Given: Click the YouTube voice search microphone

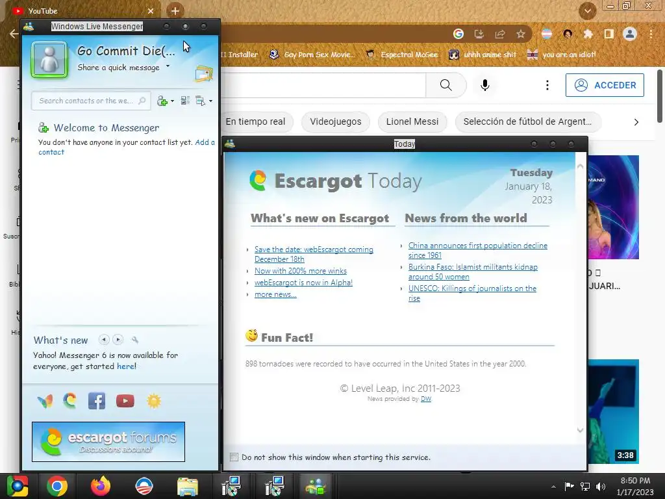Looking at the screenshot, I should pyautogui.click(x=485, y=85).
